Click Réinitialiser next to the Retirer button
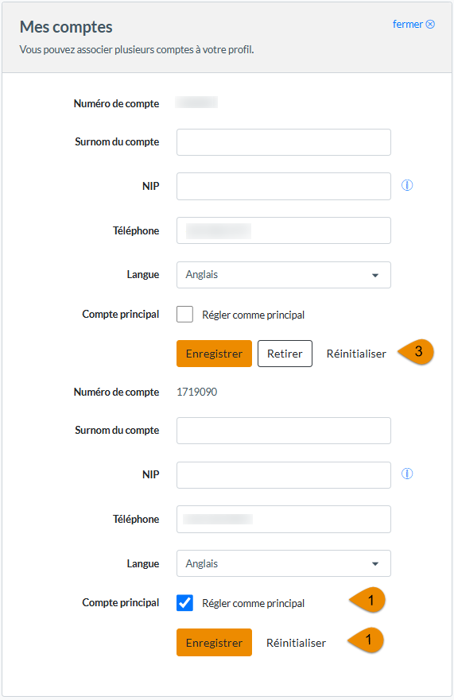This screenshot has height=700, width=454. pyautogui.click(x=356, y=354)
